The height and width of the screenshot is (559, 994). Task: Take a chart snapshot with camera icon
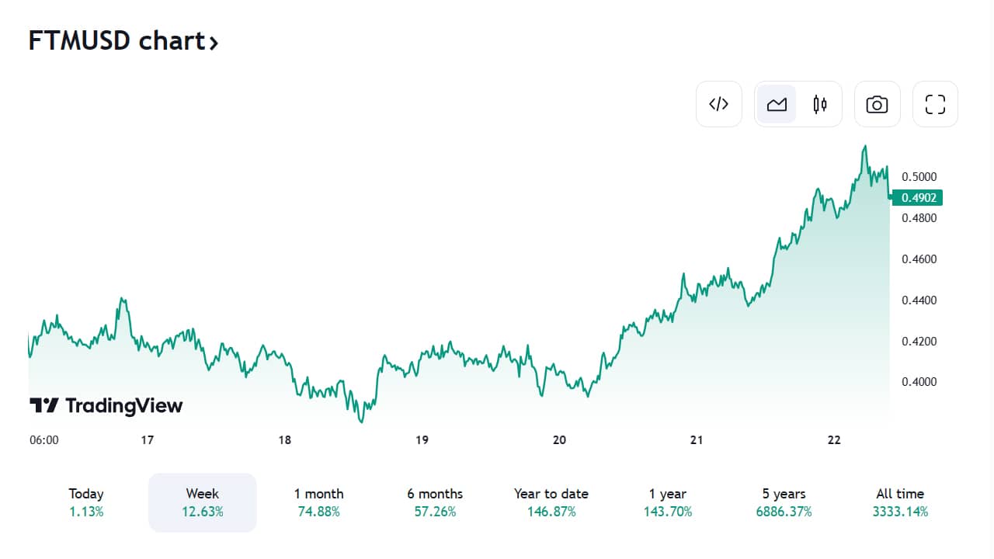pos(878,104)
